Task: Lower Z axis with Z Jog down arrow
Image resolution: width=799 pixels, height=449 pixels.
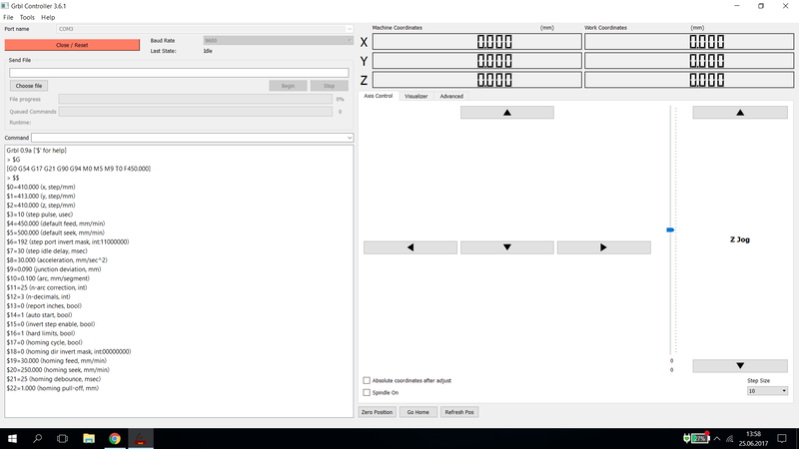Action: [740, 365]
